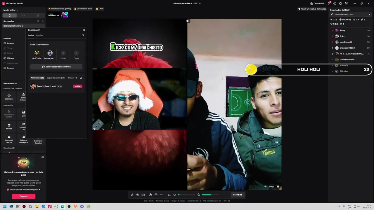Select the GralChisito co-host avatar
This screenshot has width=374, height=210.
pos(37,53)
